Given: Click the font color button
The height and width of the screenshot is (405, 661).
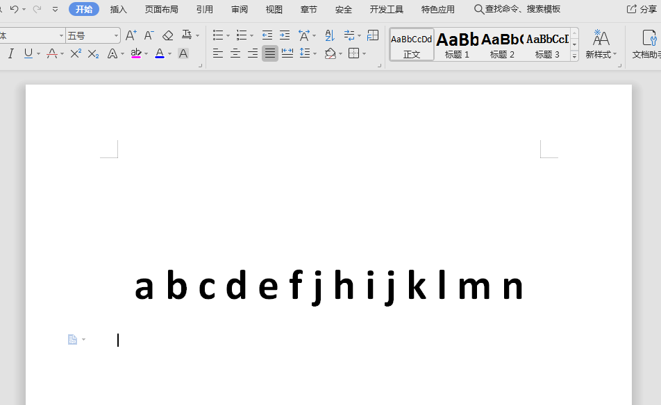Looking at the screenshot, I should click(160, 53).
